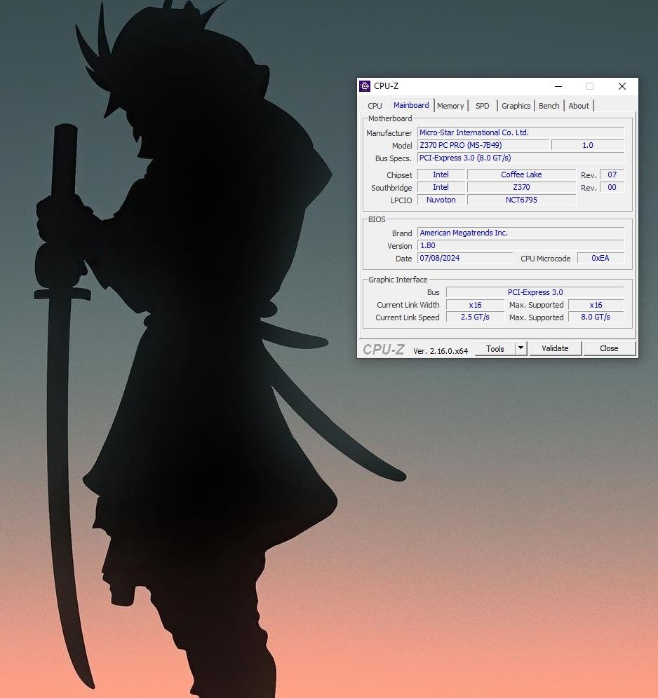Minimize the CPU-Z window
The width and height of the screenshot is (658, 698).
[x=558, y=86]
